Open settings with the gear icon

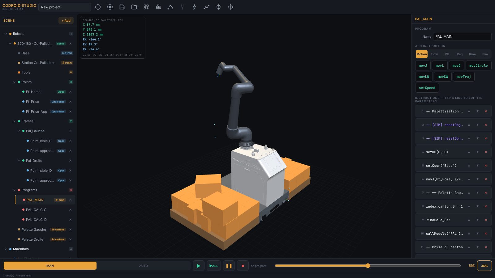click(110, 7)
